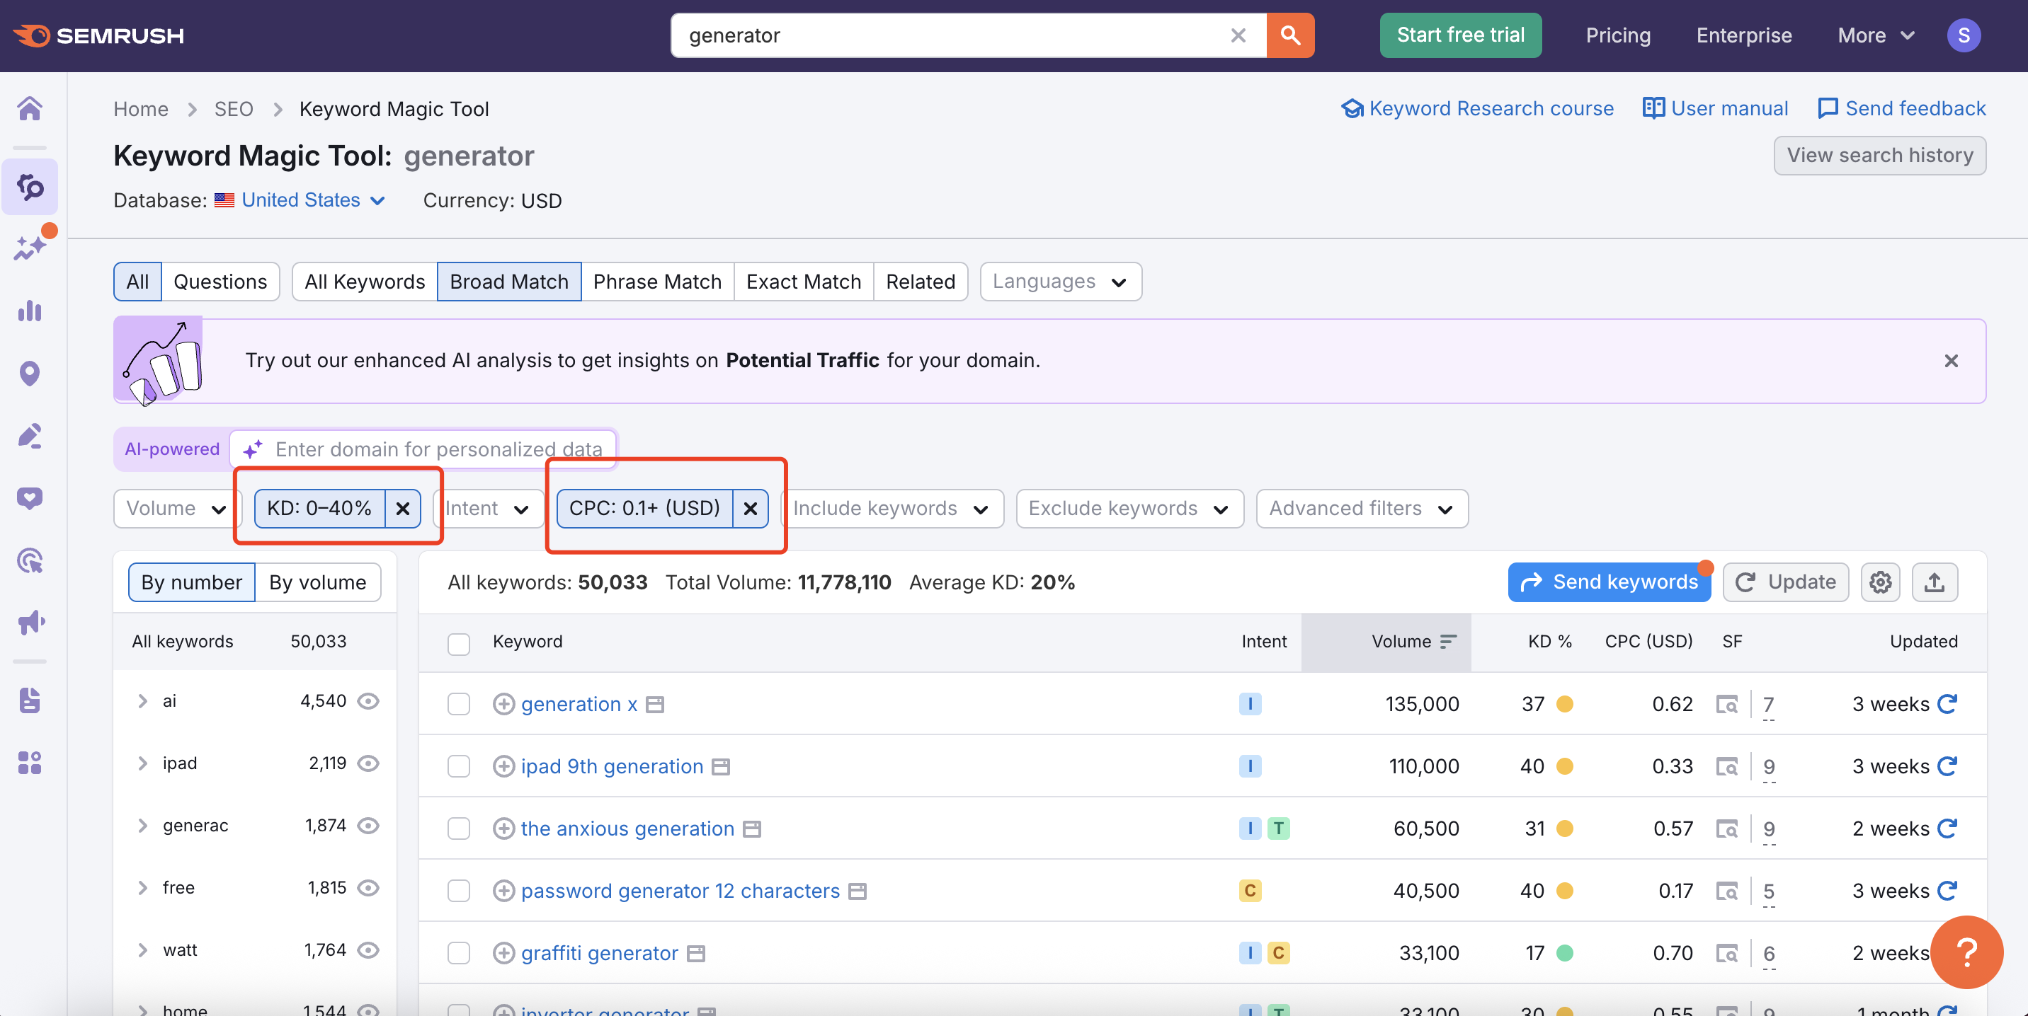This screenshot has width=2028, height=1016.
Task: Open the Advanced filters dropdown
Action: click(1362, 509)
